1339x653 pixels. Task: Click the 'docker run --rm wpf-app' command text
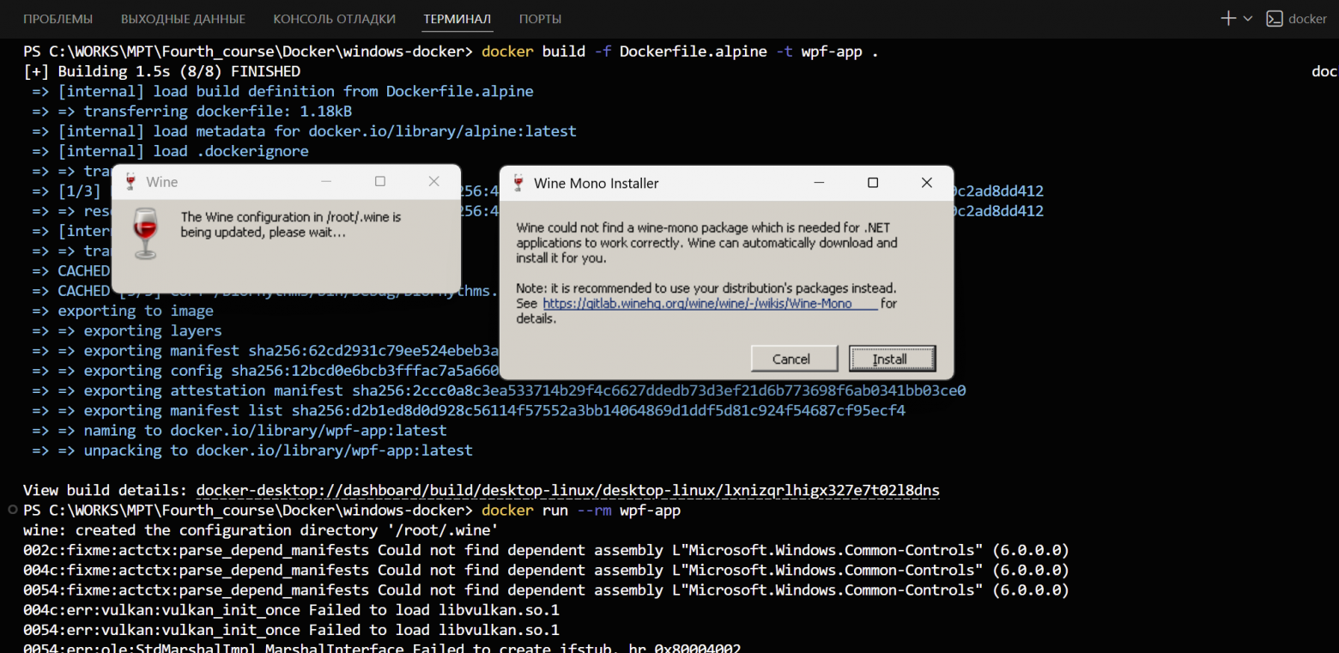581,511
